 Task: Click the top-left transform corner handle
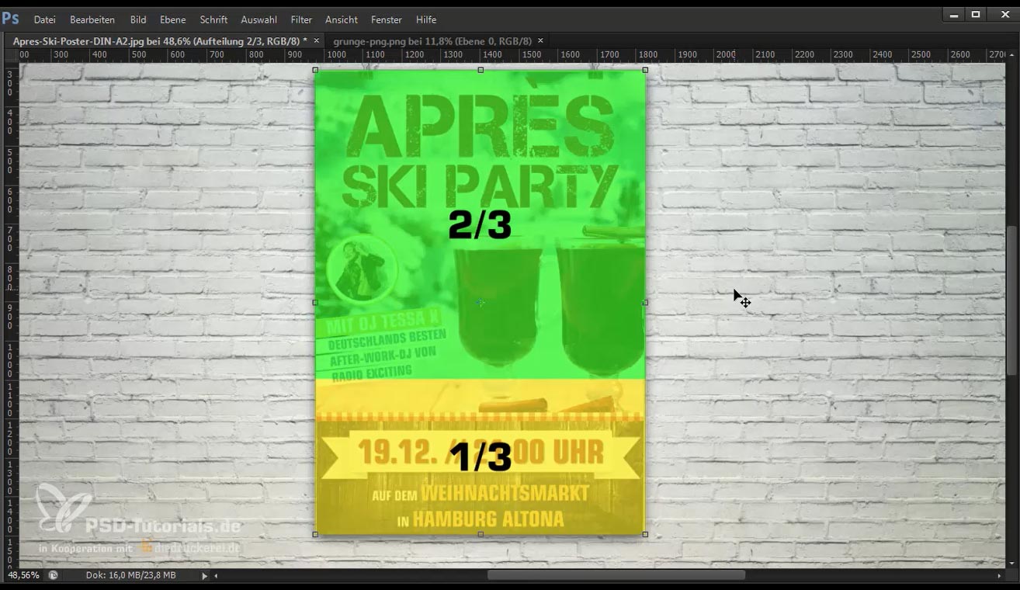315,70
